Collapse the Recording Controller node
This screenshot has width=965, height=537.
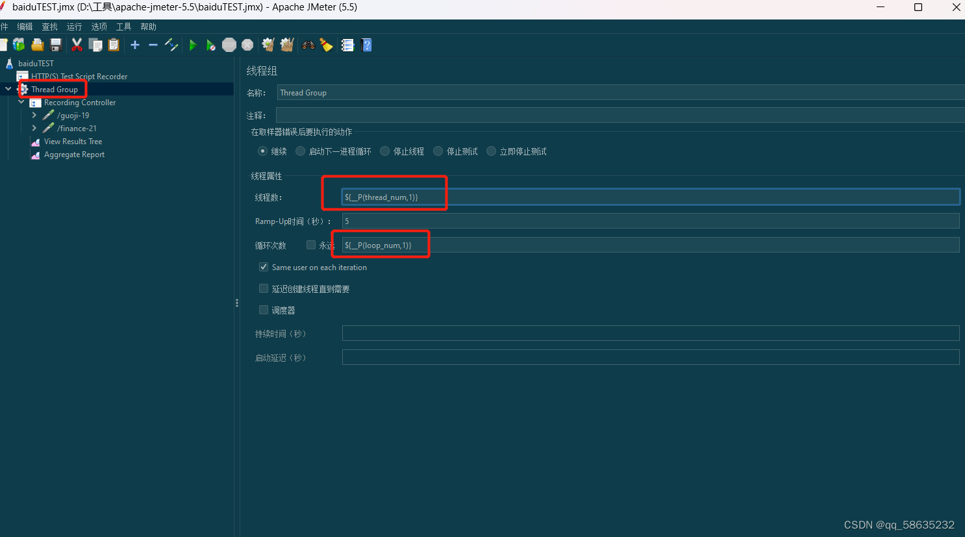(x=21, y=102)
